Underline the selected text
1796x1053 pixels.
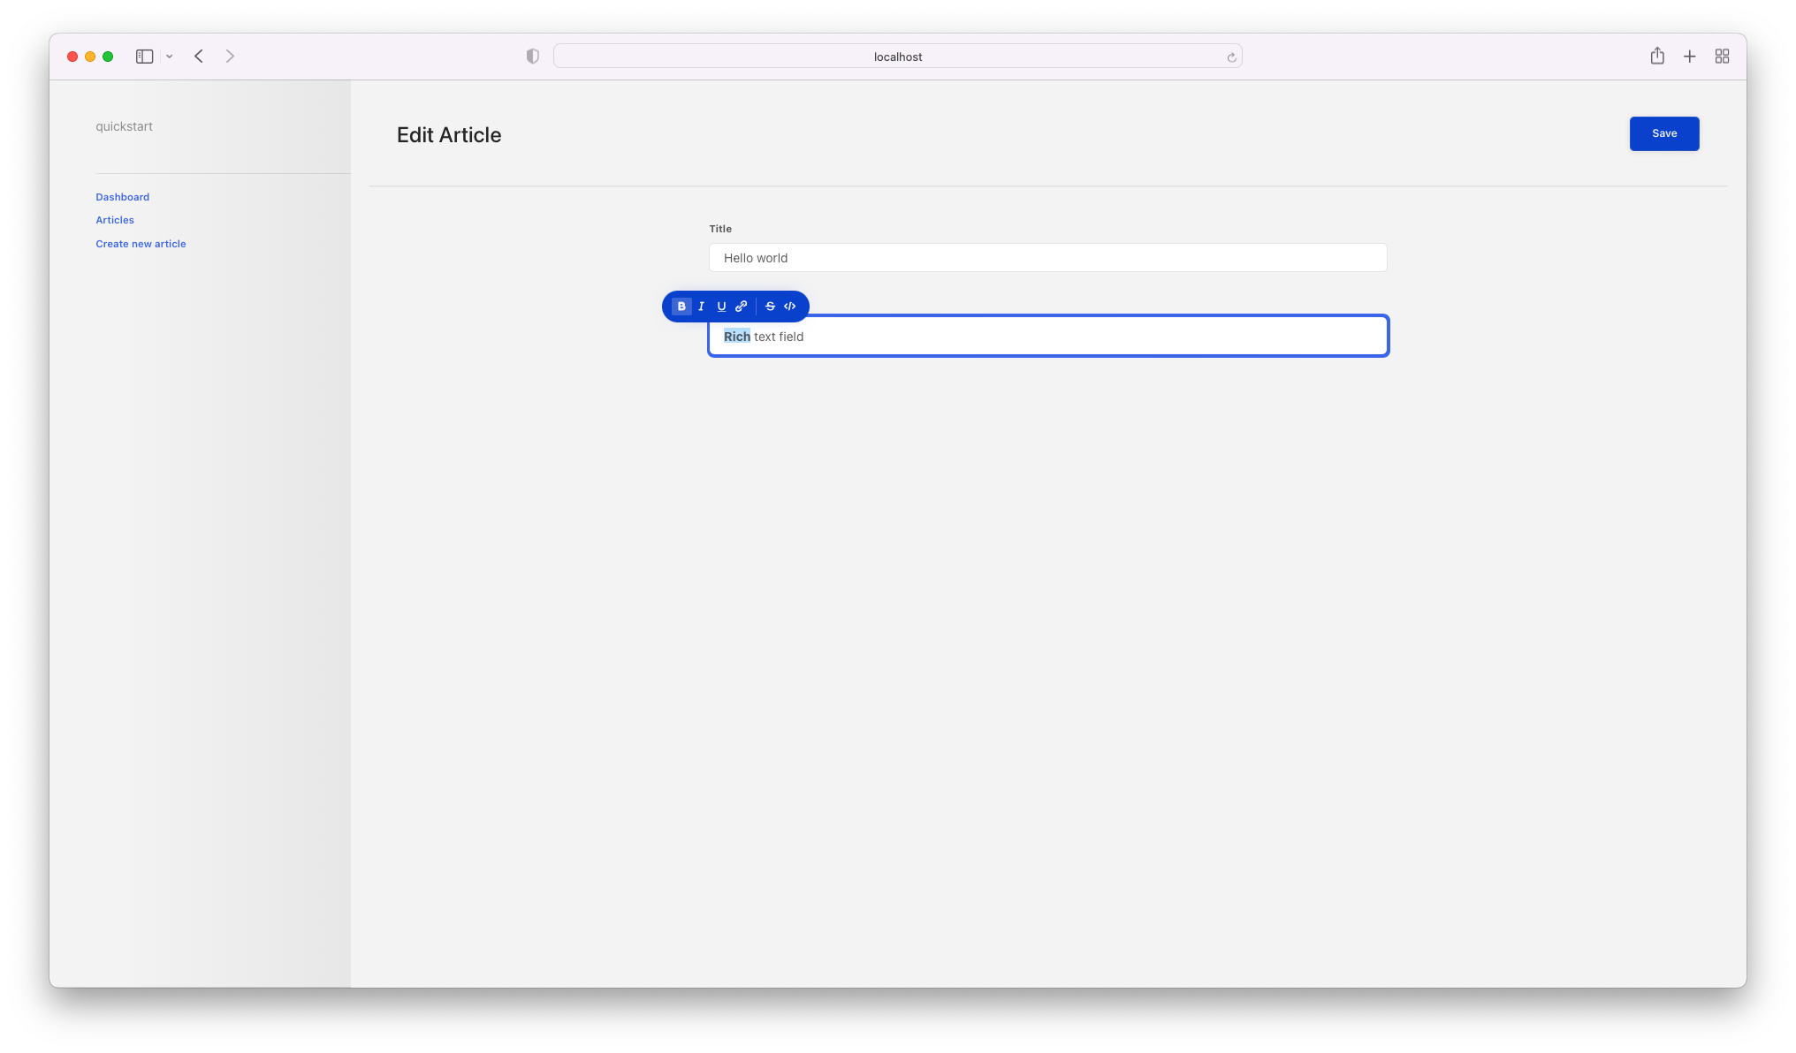[721, 307]
